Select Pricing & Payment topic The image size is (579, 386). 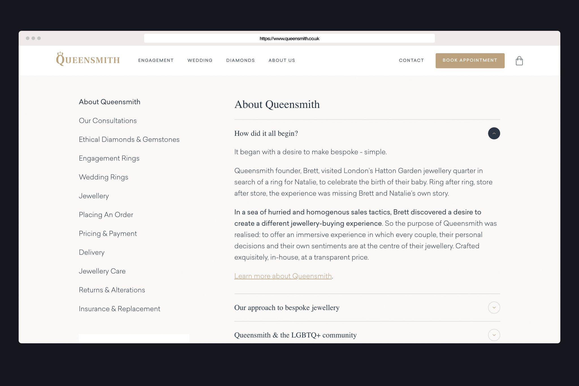pos(108,234)
